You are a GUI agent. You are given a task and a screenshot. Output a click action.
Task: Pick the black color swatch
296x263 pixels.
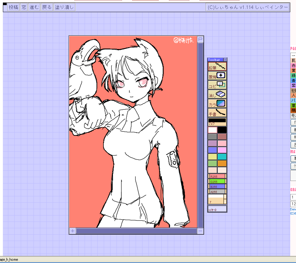222,130
